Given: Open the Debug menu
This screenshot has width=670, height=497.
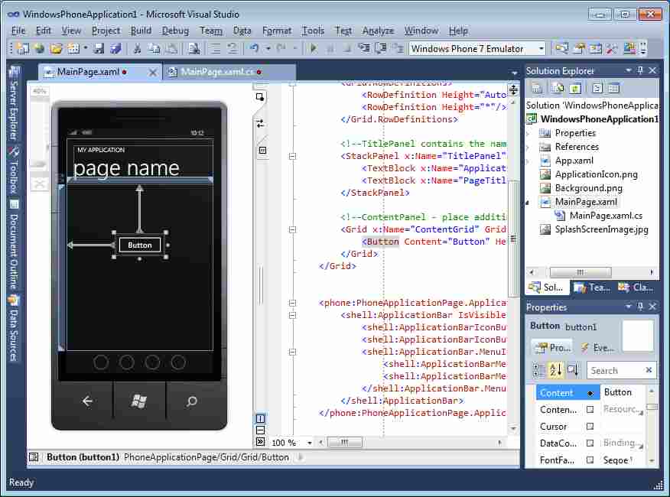Looking at the screenshot, I should [175, 31].
